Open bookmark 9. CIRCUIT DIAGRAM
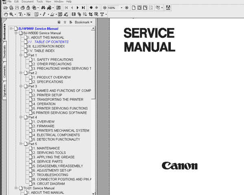 [49, 184]
